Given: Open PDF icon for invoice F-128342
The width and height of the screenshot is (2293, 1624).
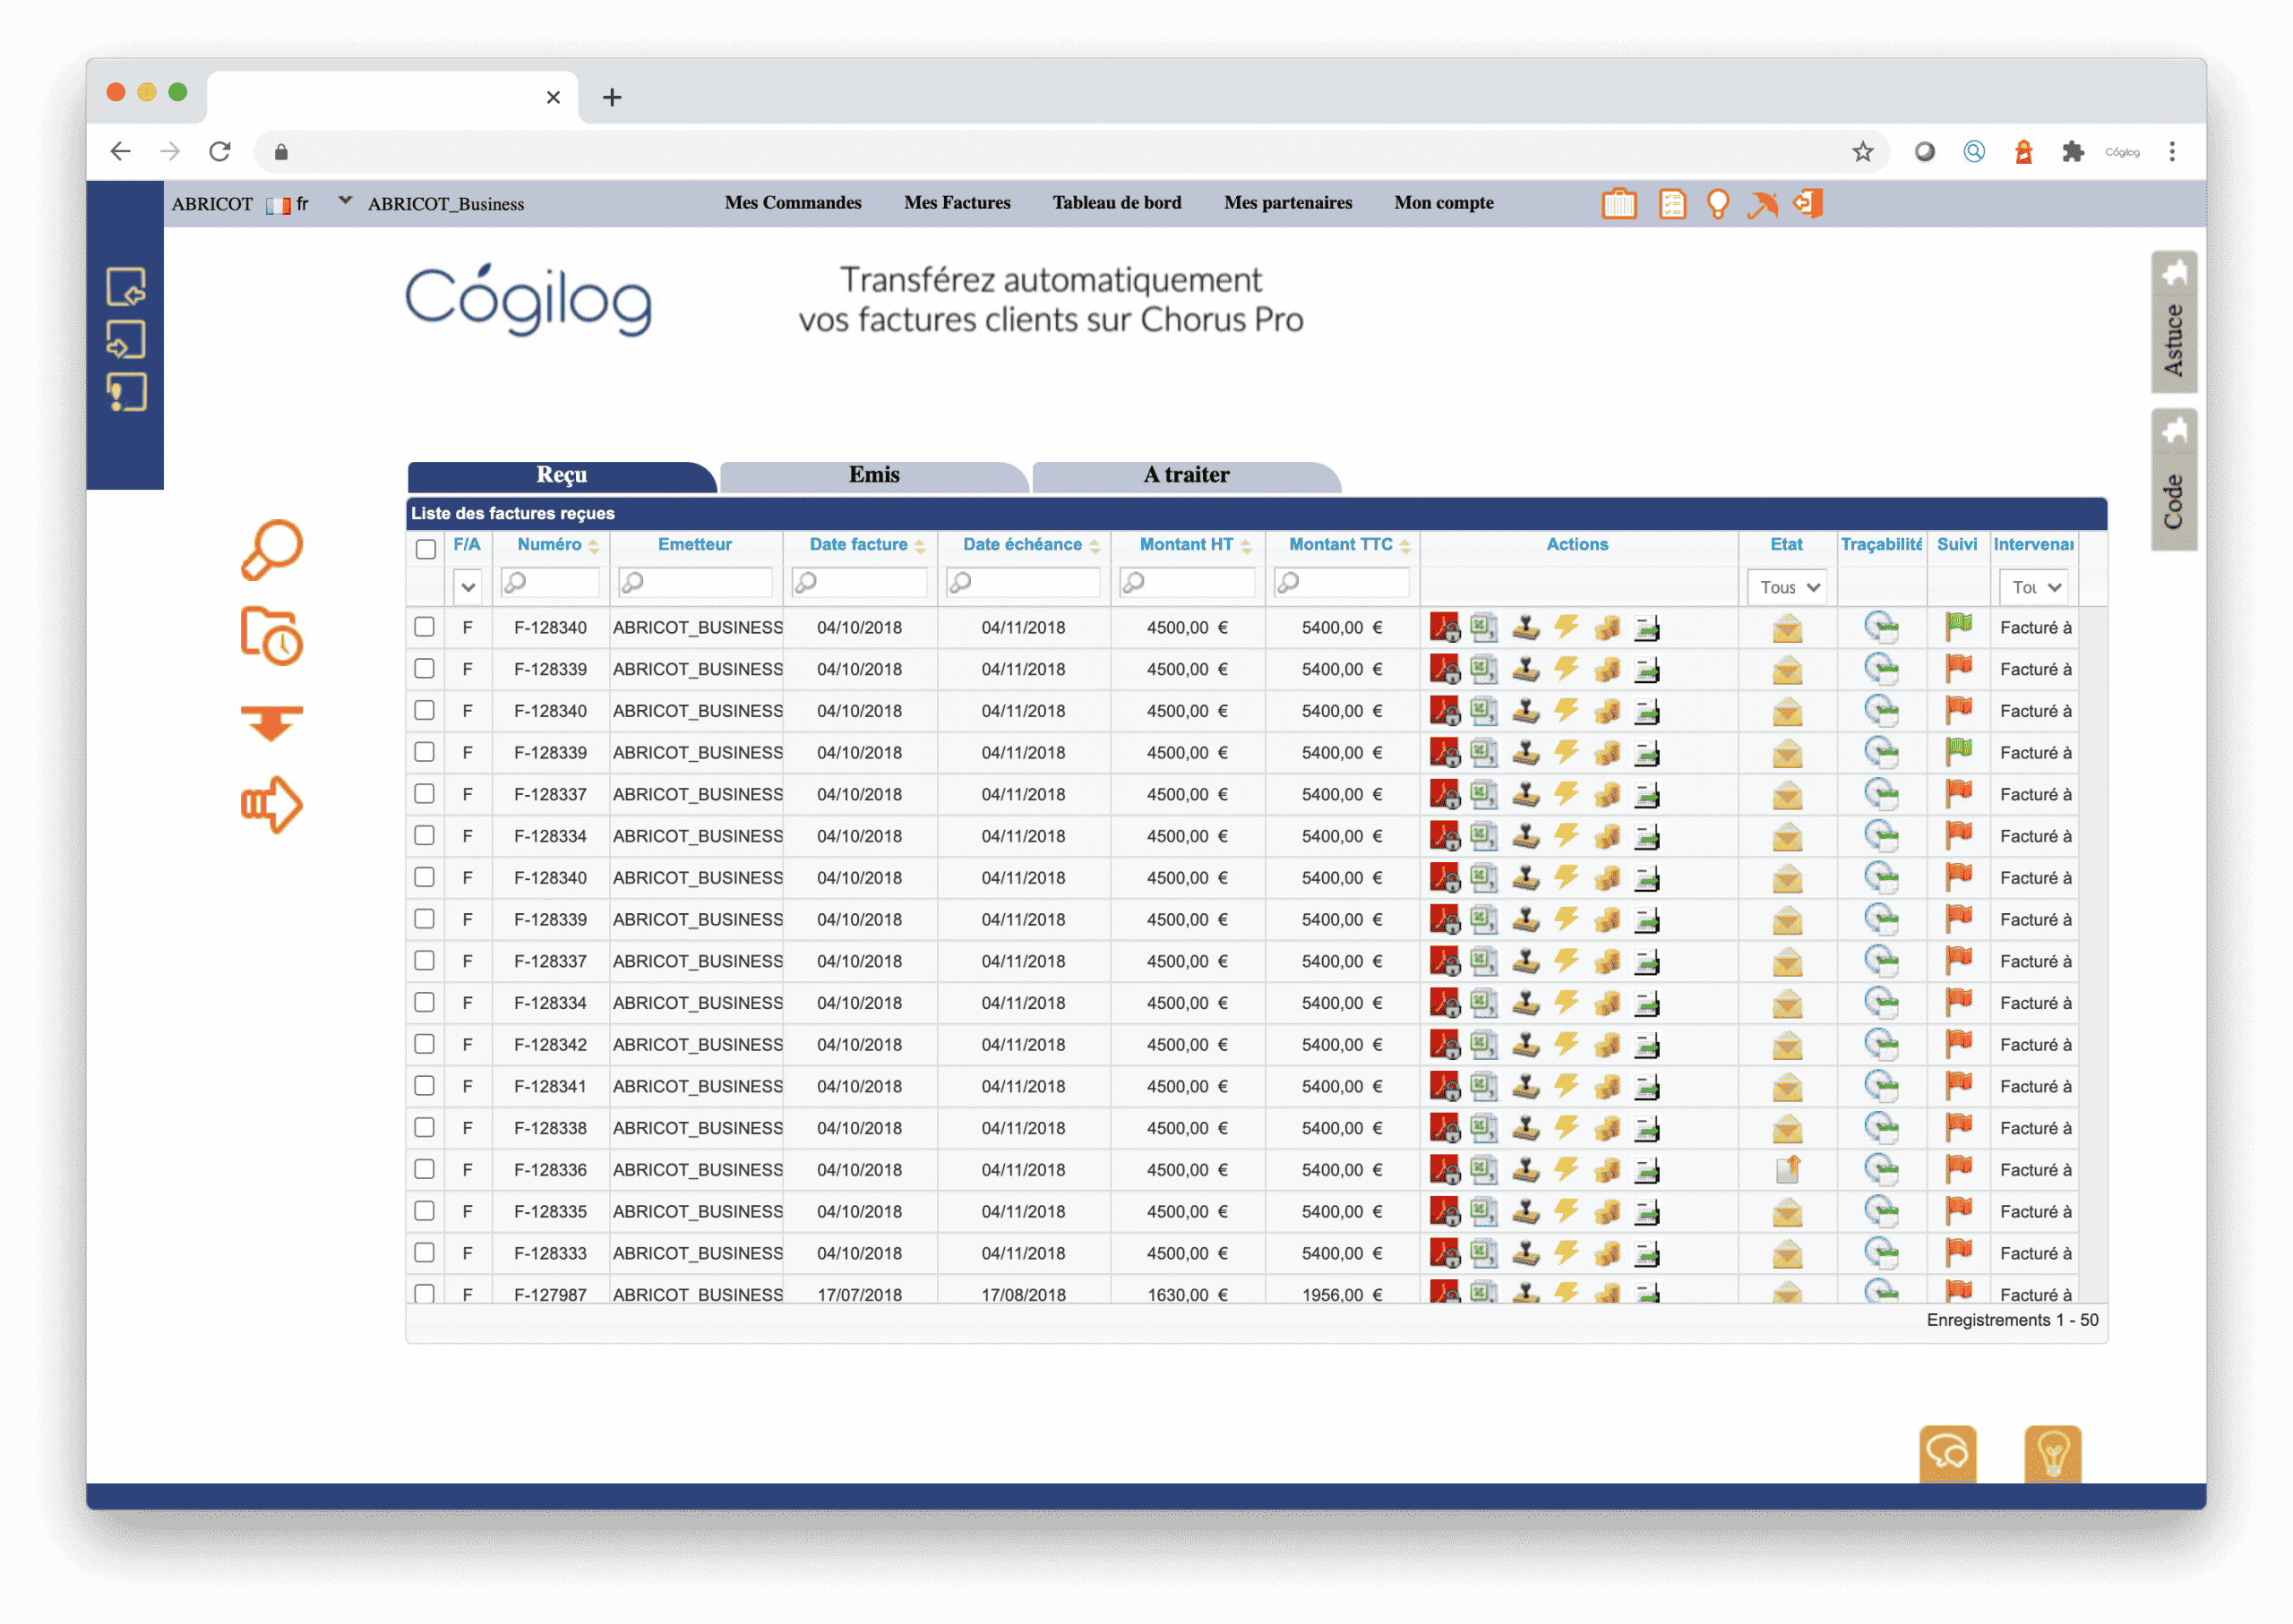Looking at the screenshot, I should (x=1445, y=1045).
